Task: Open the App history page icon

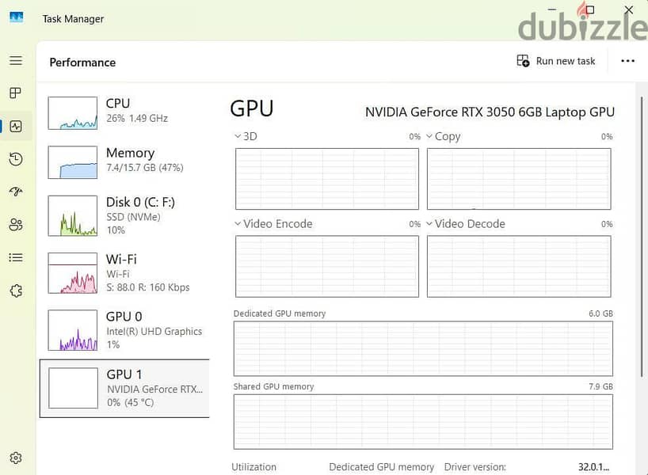Action: pos(16,159)
